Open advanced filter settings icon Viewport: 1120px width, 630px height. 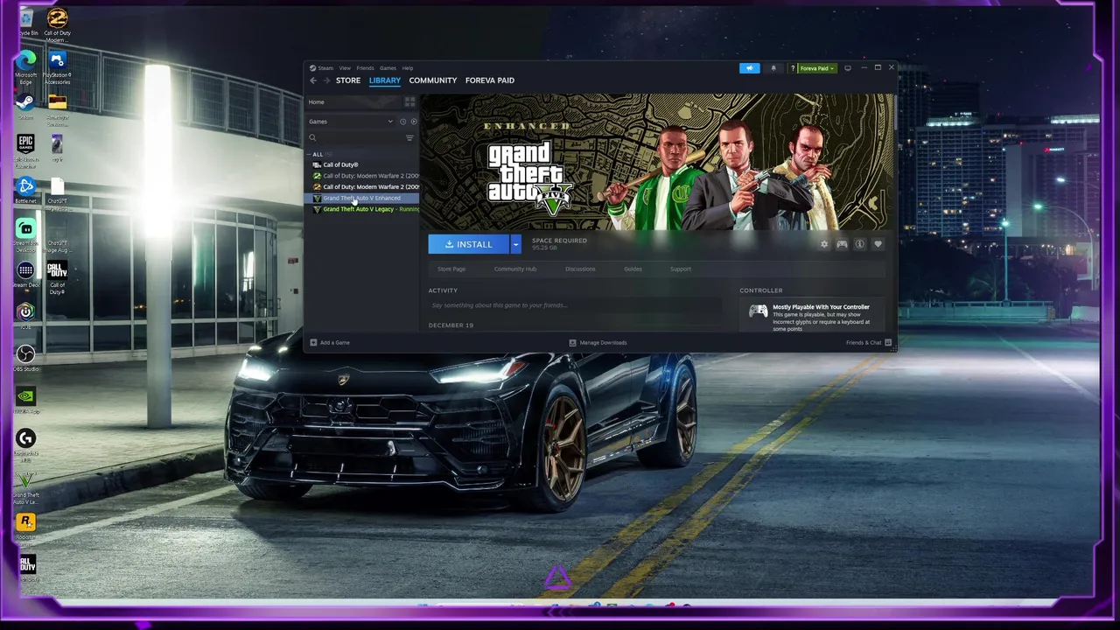[409, 137]
